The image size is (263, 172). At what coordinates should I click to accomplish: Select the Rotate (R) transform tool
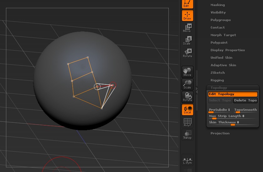tap(187, 53)
